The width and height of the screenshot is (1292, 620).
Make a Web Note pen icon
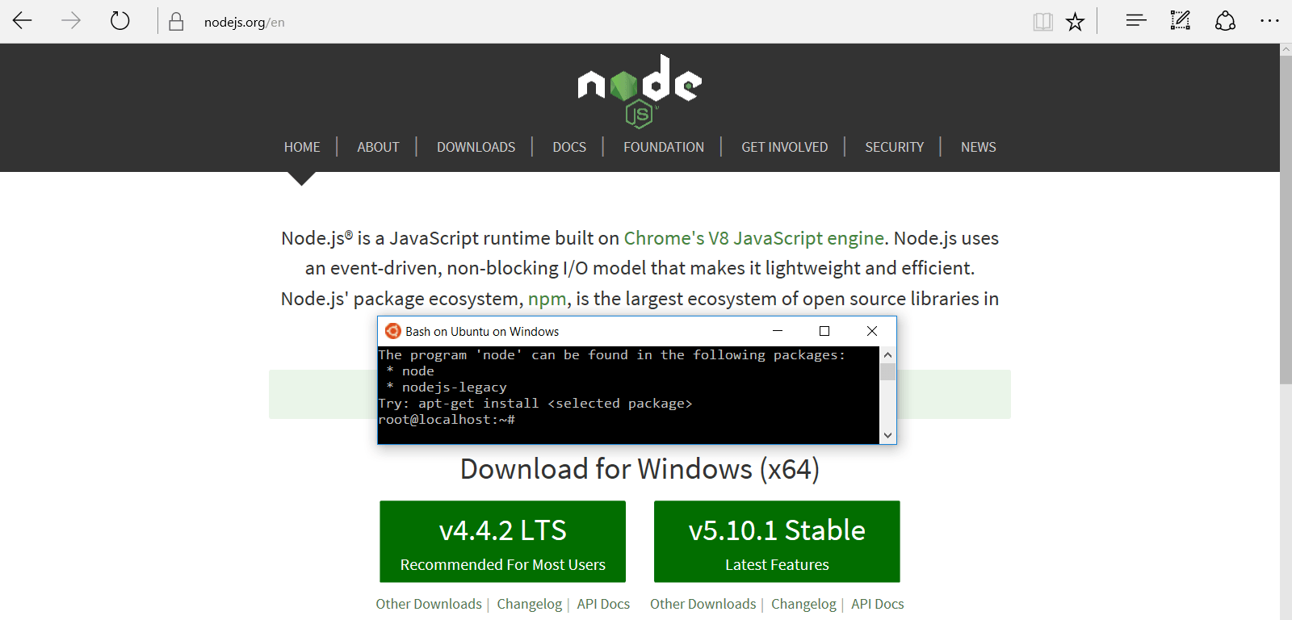(x=1181, y=21)
